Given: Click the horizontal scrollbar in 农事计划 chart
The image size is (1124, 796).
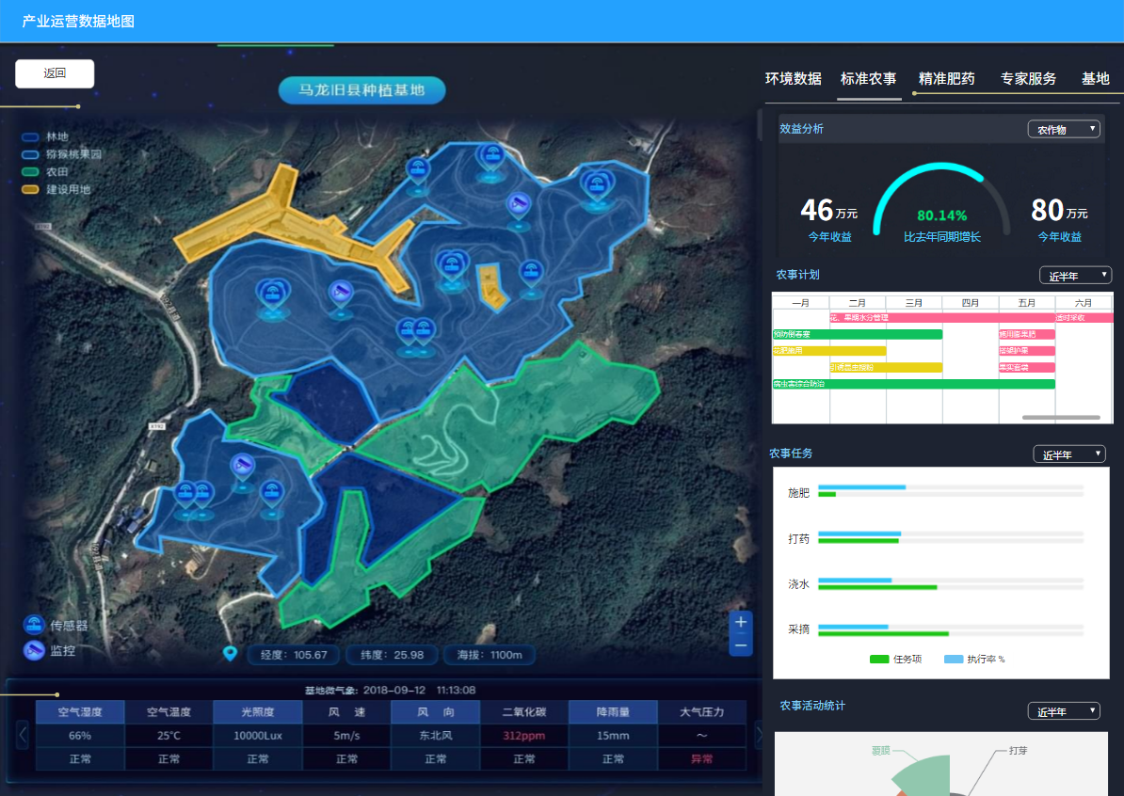Looking at the screenshot, I should [x=1061, y=417].
